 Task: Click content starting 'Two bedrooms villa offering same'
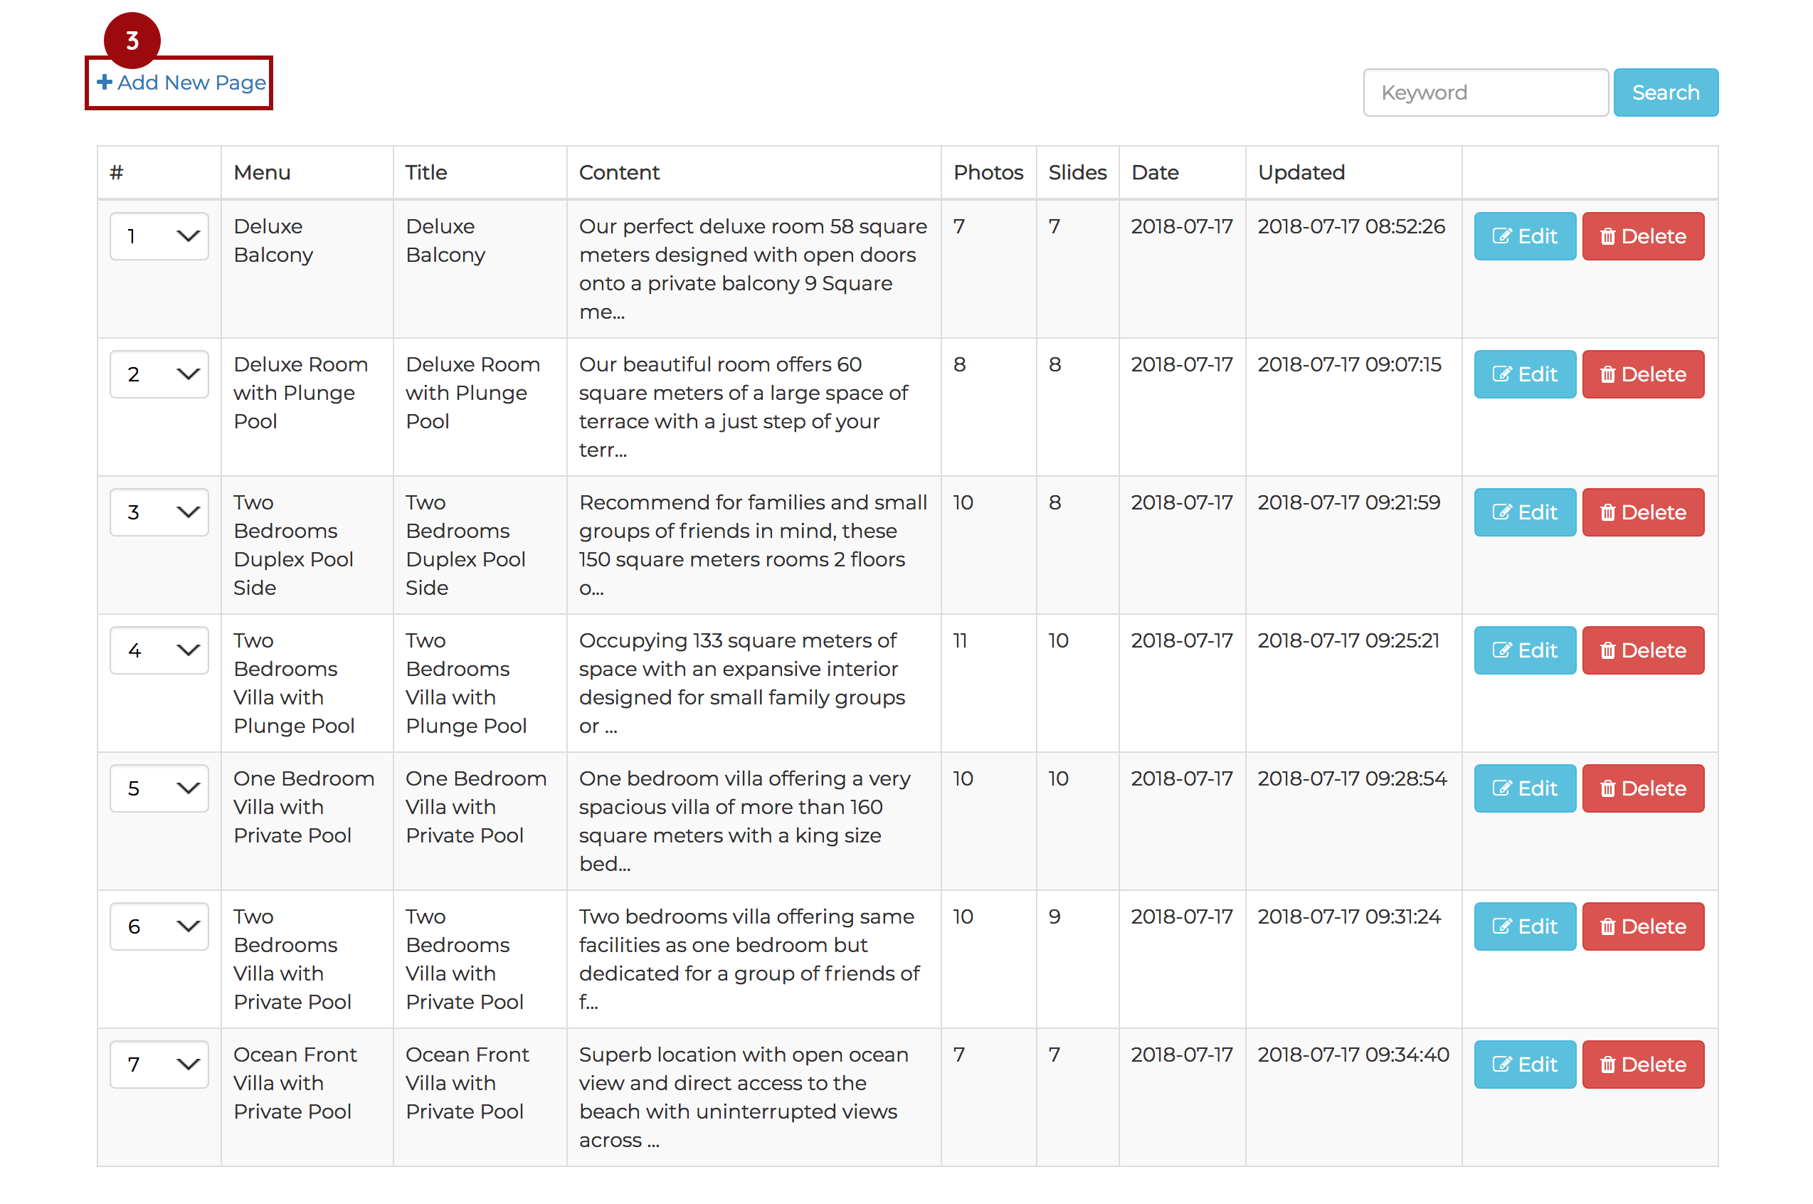coord(749,960)
